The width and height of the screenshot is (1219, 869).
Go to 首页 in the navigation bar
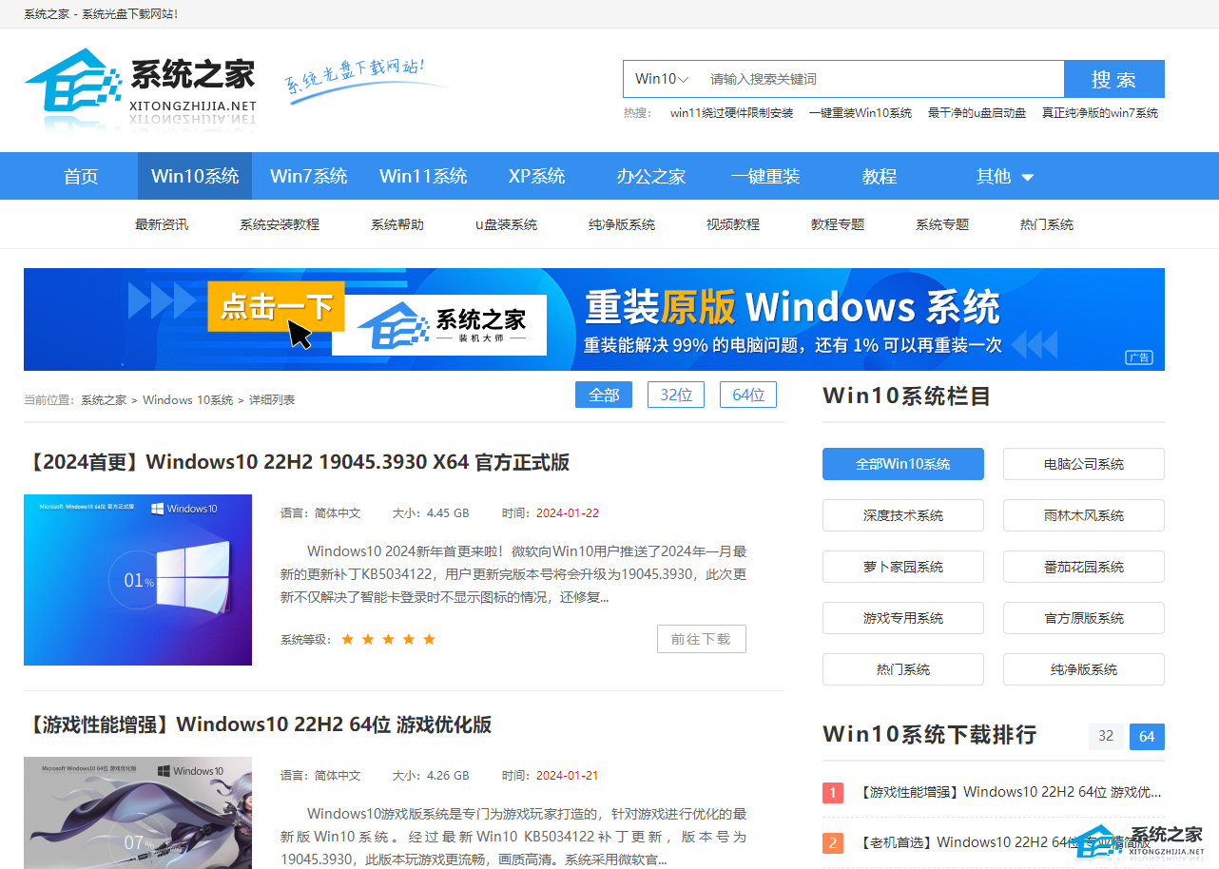click(x=81, y=176)
